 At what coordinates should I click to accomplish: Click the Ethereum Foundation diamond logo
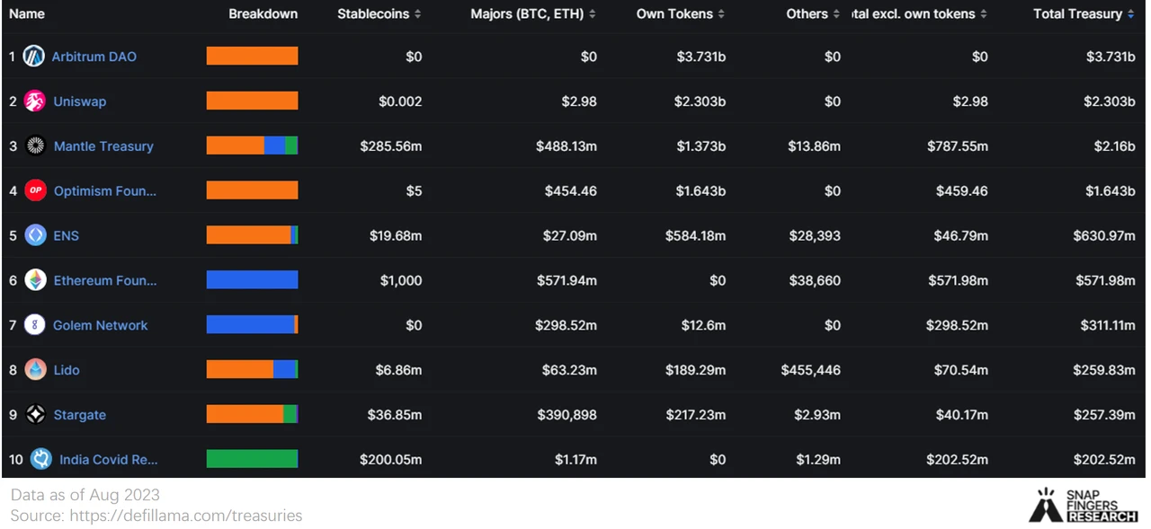point(35,280)
